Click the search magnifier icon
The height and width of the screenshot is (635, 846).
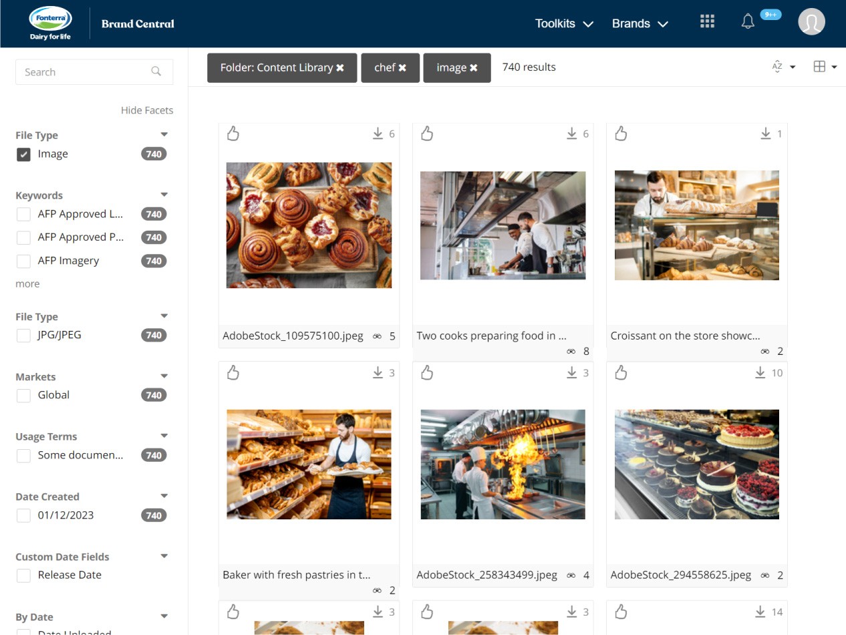pos(156,72)
